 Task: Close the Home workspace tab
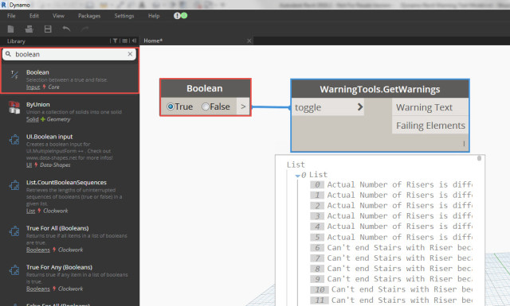pos(249,41)
